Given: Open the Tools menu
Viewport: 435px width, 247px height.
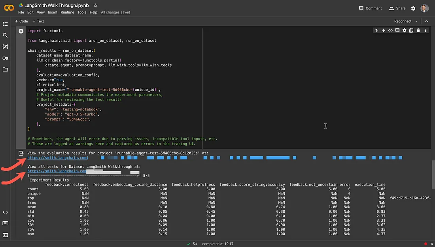Looking at the screenshot, I should point(82,13).
